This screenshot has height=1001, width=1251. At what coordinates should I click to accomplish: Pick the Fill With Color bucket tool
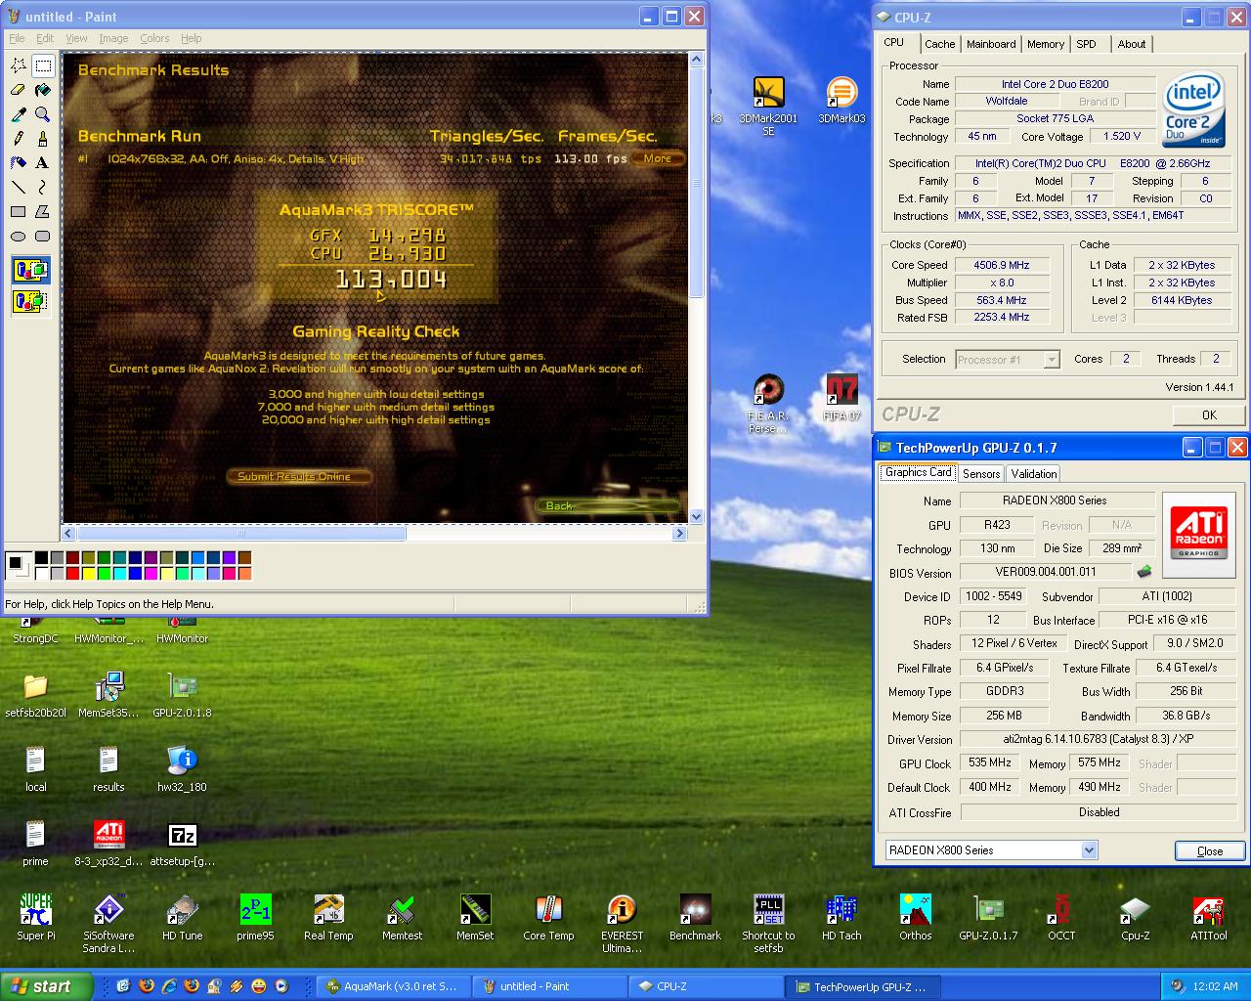click(x=43, y=90)
